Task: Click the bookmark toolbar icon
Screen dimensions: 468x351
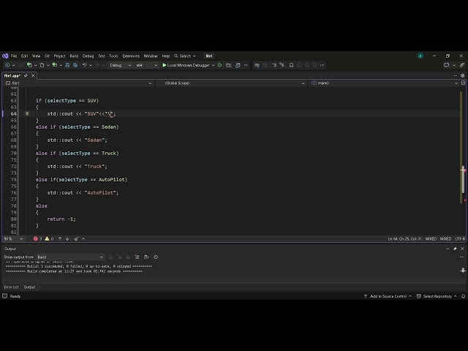Action: [x=291, y=65]
